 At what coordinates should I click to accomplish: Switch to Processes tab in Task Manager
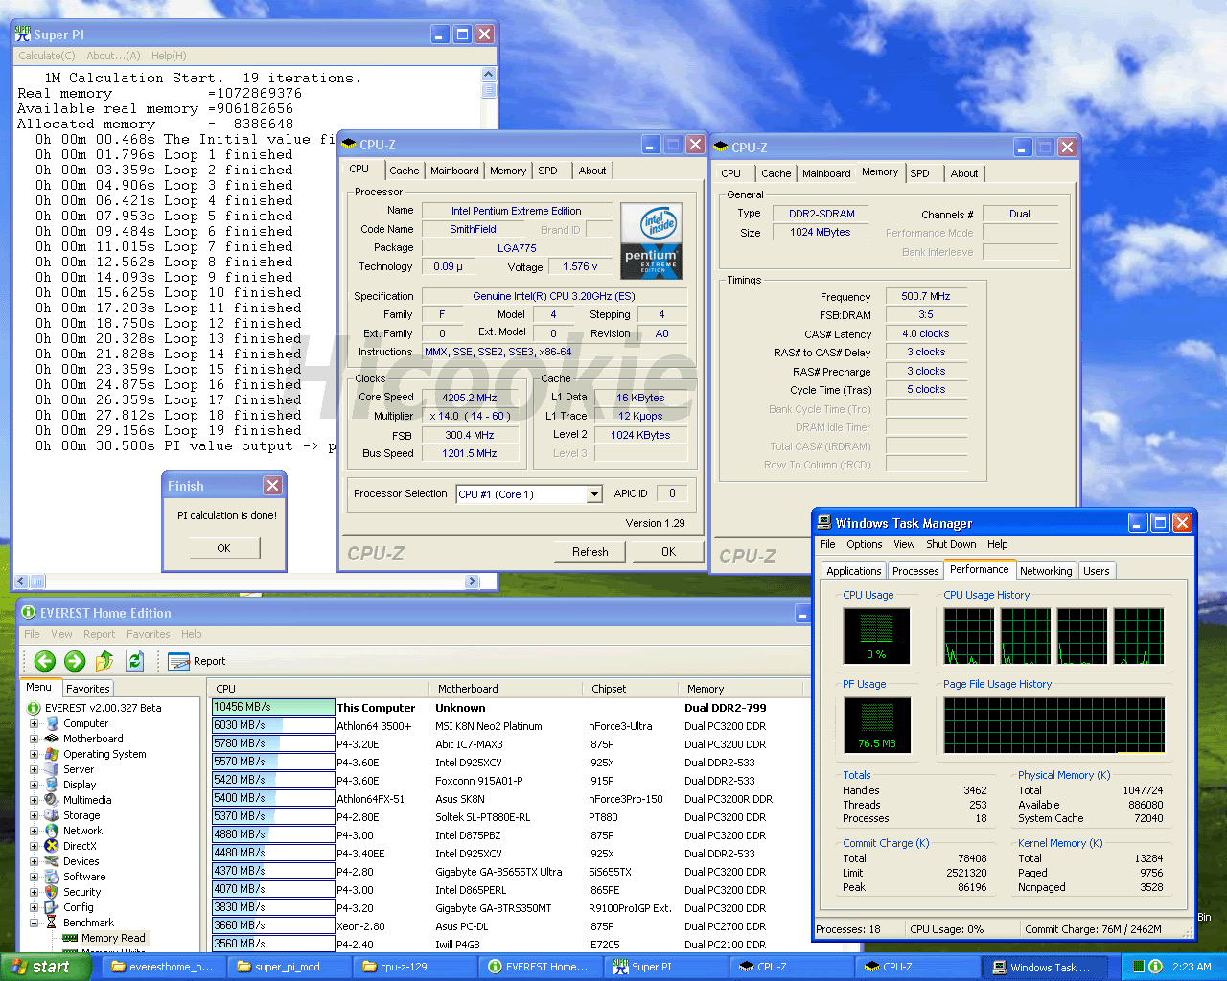915,571
